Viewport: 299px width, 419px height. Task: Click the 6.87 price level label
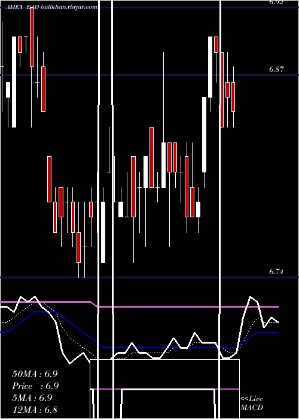[276, 69]
